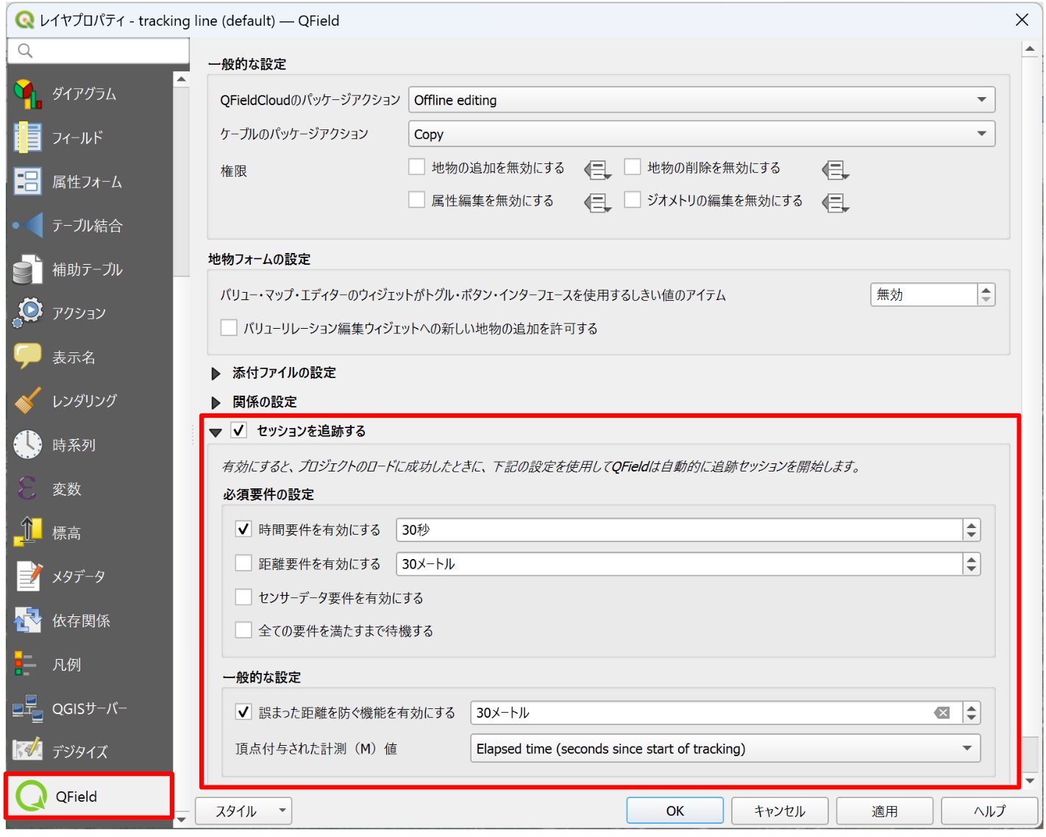The image size is (1046, 837).
Task: Click the OK button
Action: click(x=675, y=811)
